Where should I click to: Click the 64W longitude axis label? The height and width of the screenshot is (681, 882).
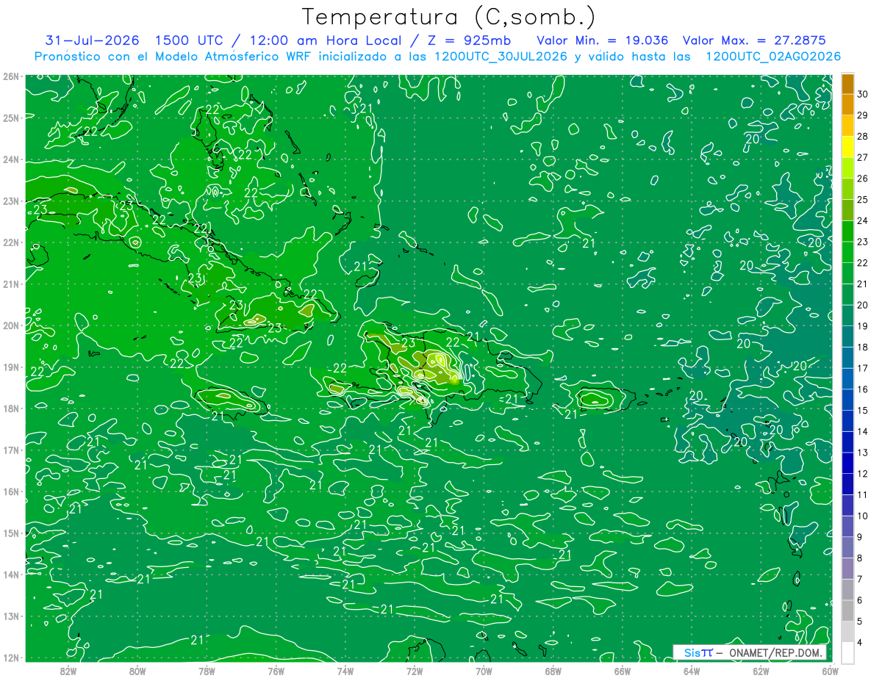(692, 671)
